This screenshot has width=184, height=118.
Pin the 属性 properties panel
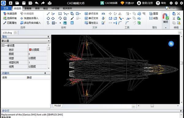(48, 37)
